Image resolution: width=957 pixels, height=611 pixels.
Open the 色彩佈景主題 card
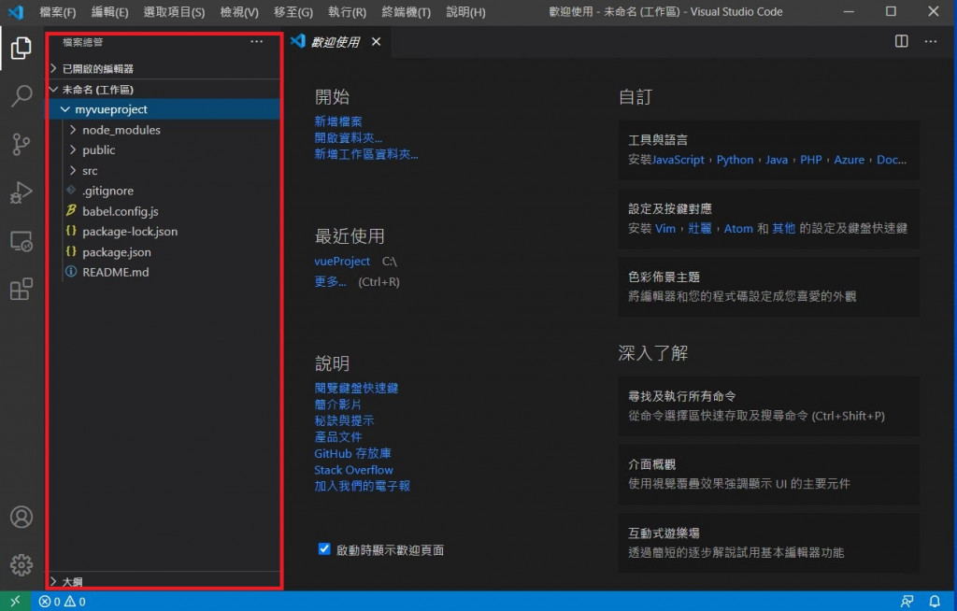(x=769, y=287)
